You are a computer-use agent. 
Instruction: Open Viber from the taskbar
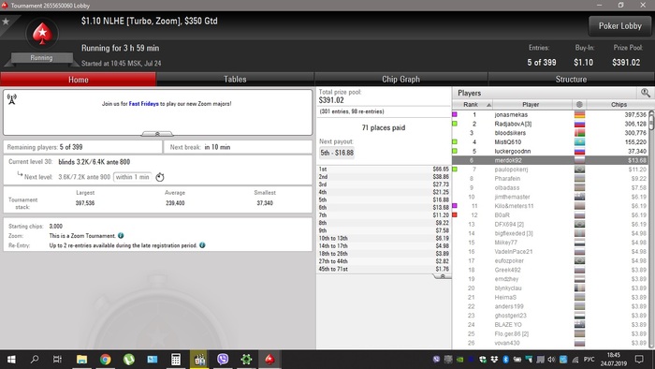click(x=223, y=360)
